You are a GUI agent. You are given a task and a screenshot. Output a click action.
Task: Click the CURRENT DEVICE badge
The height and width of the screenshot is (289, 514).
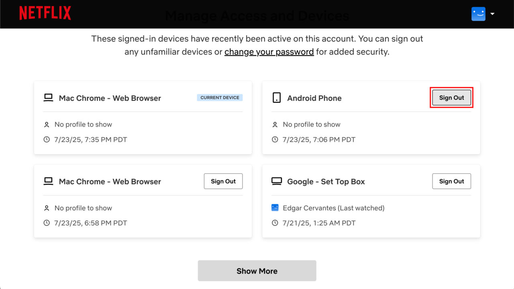click(x=220, y=97)
